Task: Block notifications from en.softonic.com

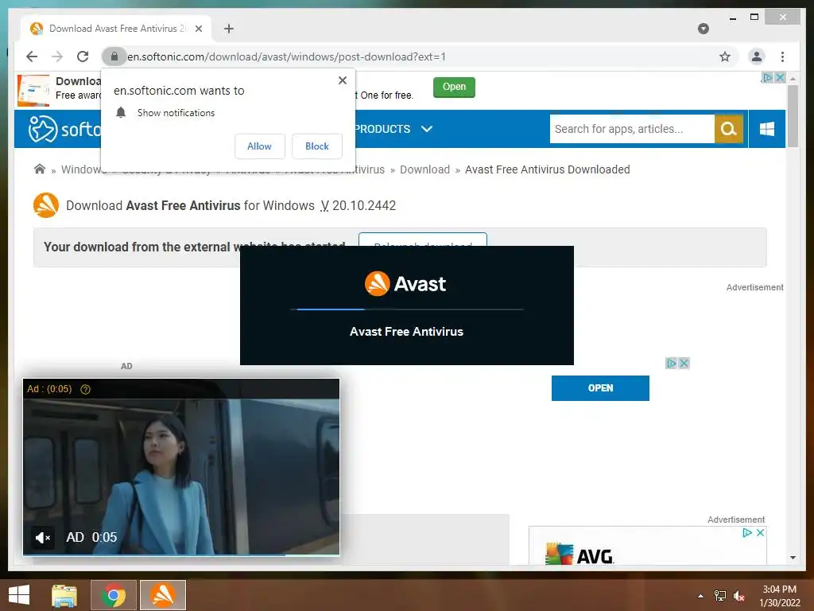Action: (x=316, y=146)
